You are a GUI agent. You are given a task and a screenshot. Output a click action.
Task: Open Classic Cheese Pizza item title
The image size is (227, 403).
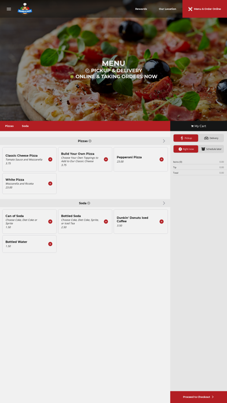click(21, 156)
